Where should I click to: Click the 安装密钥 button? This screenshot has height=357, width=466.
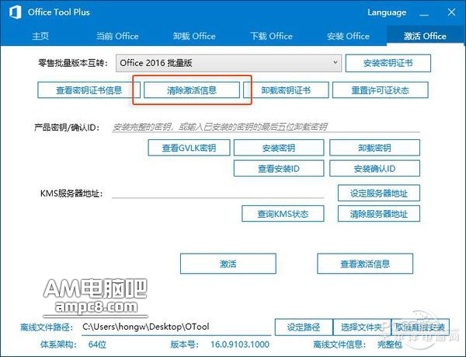[x=279, y=148]
